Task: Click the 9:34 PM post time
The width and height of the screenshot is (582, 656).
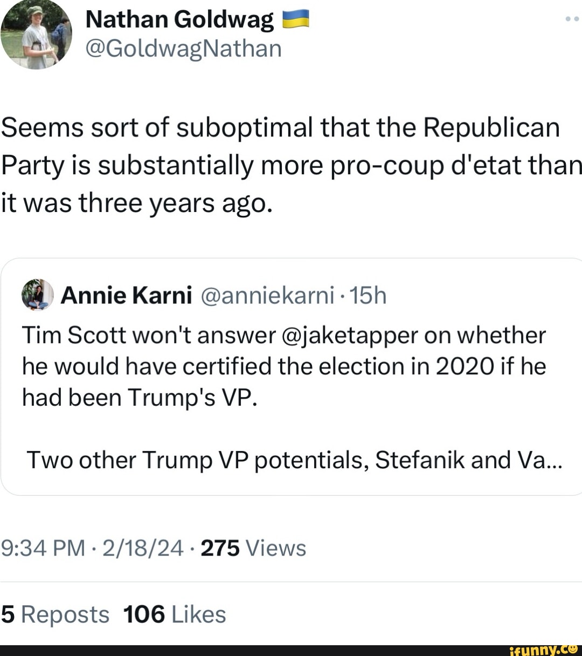Action: pyautogui.click(x=43, y=548)
